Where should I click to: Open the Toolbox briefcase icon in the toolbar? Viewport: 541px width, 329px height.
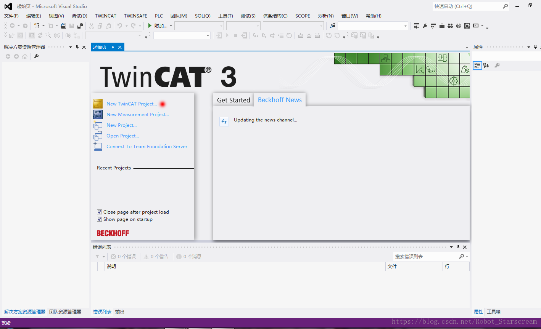point(442,26)
